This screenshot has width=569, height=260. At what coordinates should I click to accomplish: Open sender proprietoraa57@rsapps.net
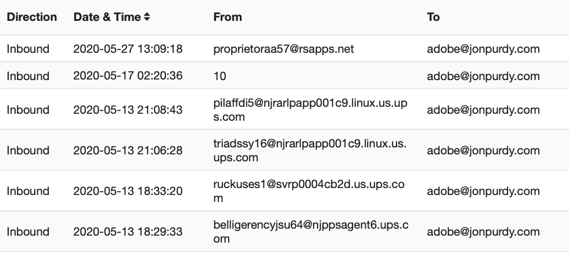283,49
